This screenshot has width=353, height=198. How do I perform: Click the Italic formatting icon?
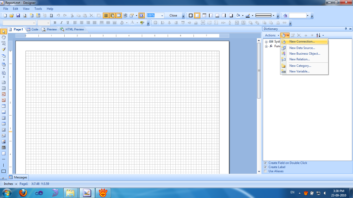pos(61,23)
